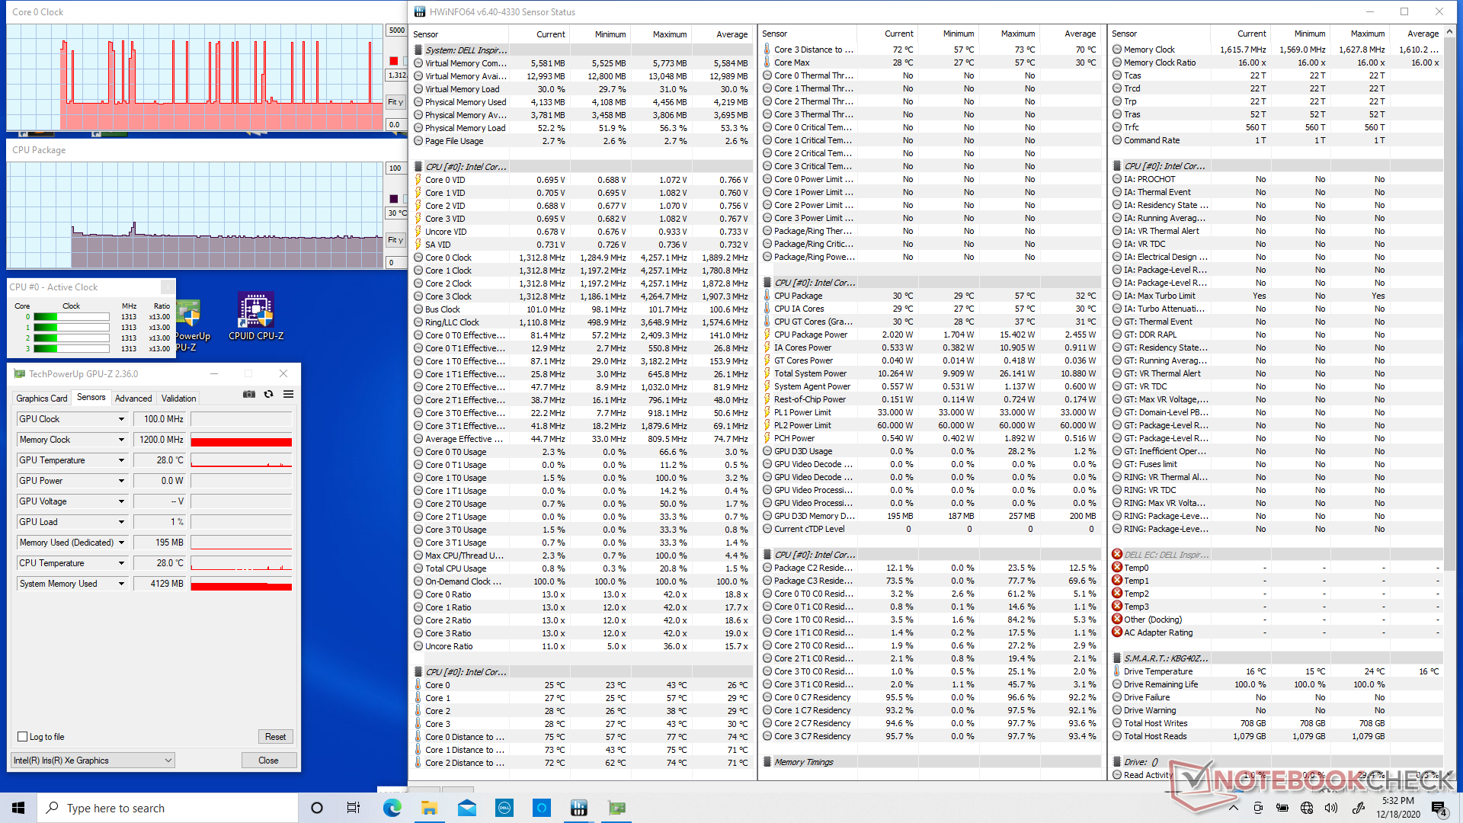Select the Memory Clock Ratio row

coord(1277,62)
